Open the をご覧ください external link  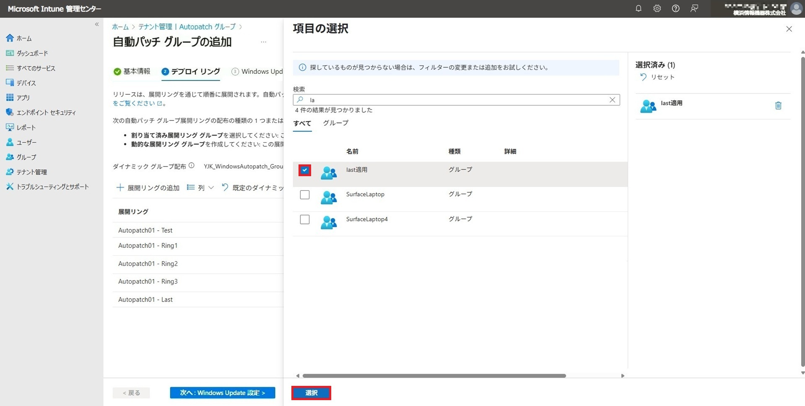137,103
